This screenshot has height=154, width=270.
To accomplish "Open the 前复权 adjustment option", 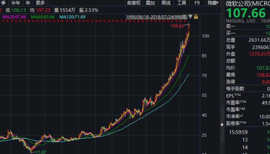I will (x=134, y=3).
